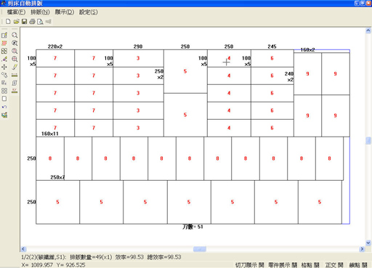The image size is (372, 268).
Task: Select the magnifier zoom tool in left toolbar
Action: coord(15,35)
